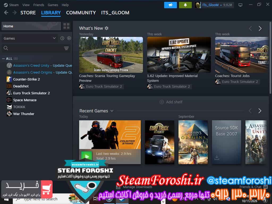The image size is (272, 204).
Task: Click the wallet balance 9,62
Action: point(228,5)
